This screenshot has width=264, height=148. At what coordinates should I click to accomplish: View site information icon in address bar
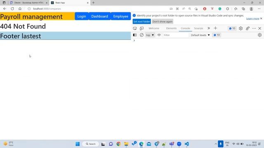tap(29, 9)
